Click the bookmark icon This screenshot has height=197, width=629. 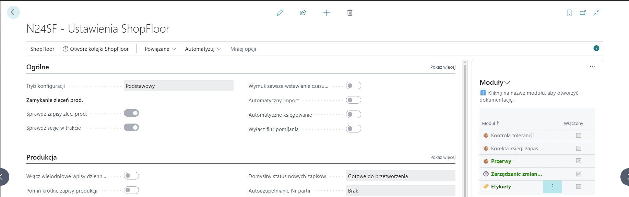tap(569, 13)
